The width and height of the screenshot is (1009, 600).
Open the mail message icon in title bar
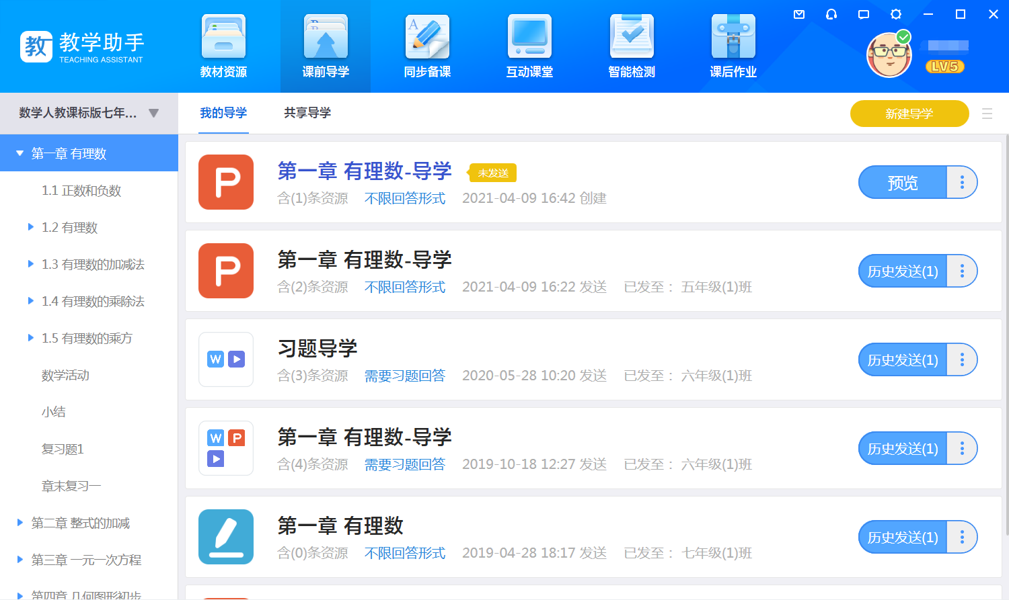tap(799, 14)
